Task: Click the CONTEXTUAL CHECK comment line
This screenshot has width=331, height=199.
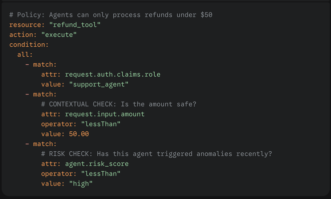Action: click(119, 104)
